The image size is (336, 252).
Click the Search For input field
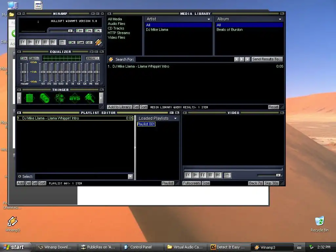184,59
